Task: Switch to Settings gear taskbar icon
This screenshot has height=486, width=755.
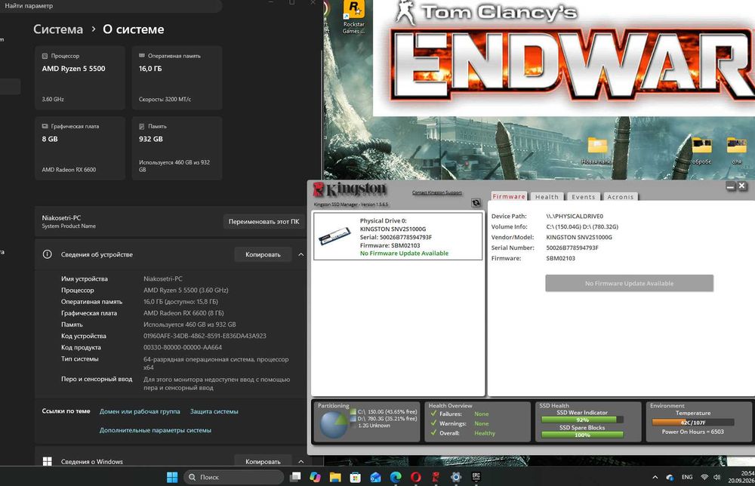Action: click(456, 477)
